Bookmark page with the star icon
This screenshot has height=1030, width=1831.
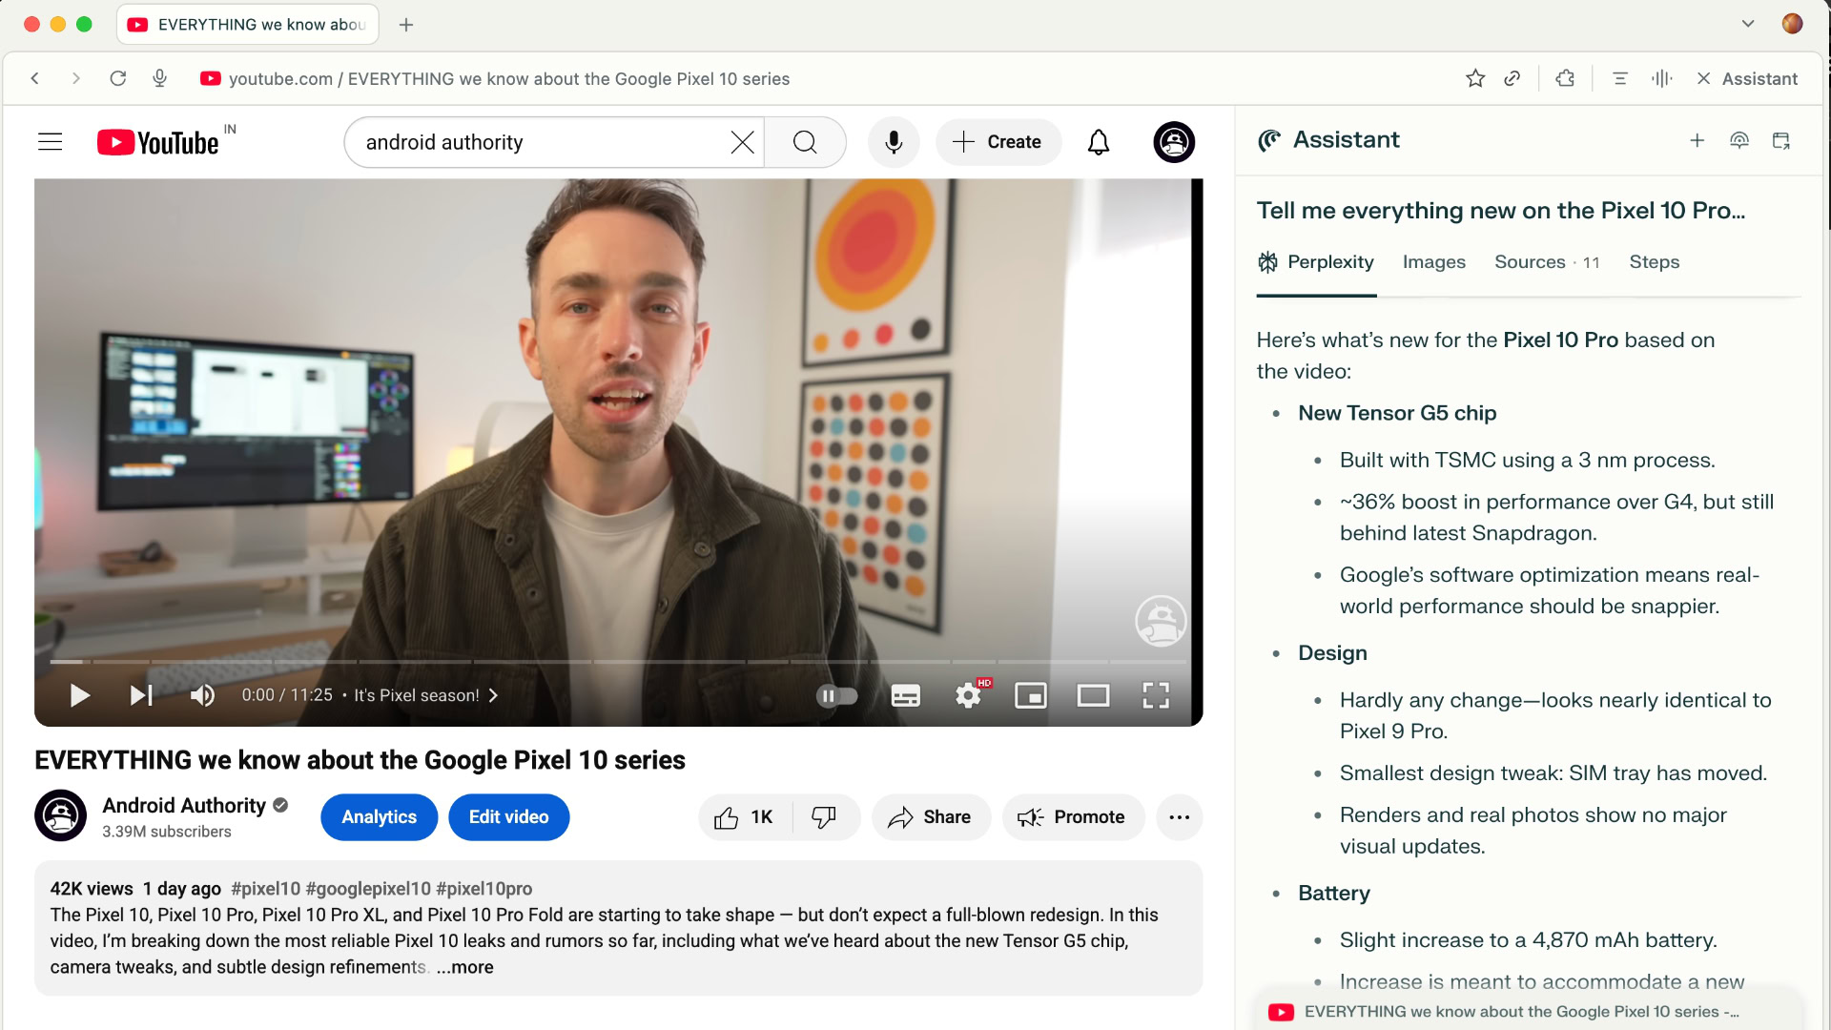[x=1475, y=78]
